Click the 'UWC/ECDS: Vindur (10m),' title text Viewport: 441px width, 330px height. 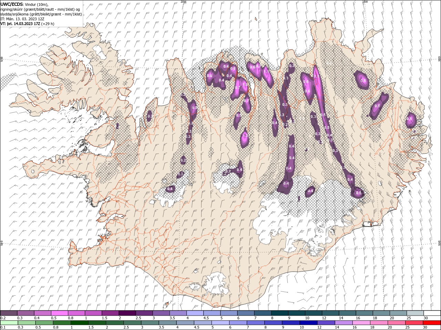tap(24, 4)
